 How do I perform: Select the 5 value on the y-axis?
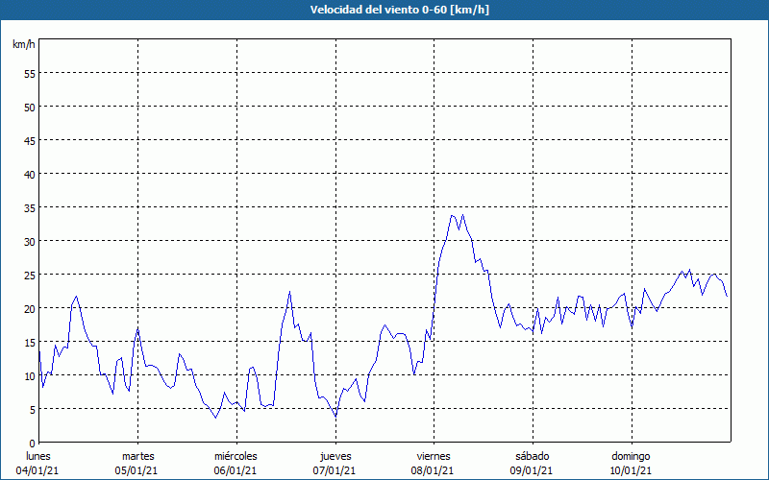(x=33, y=411)
